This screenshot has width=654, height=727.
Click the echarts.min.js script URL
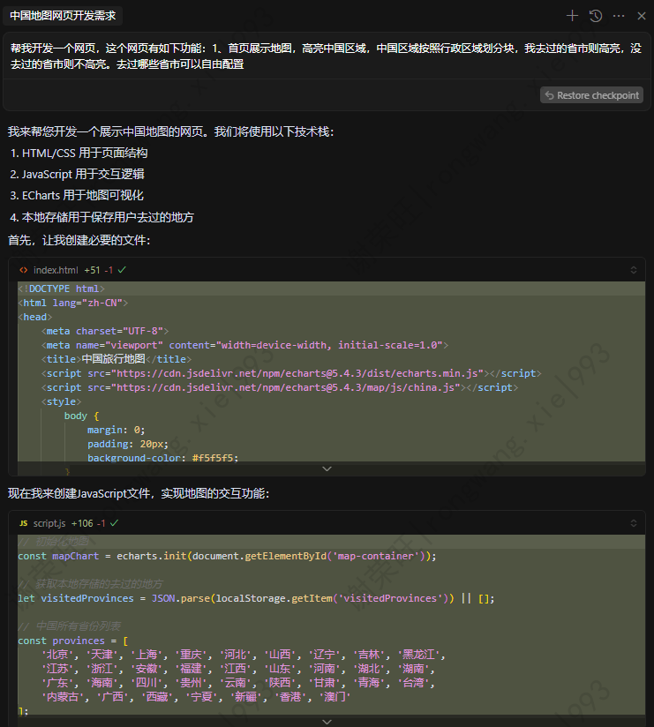(x=299, y=373)
